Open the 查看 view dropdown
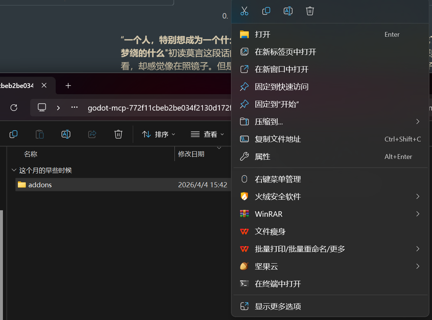The width and height of the screenshot is (432, 320). pyautogui.click(x=207, y=134)
